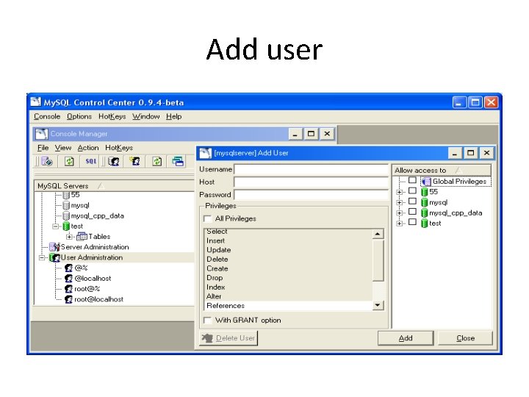Click test database icon in access list
The image size is (529, 397).
click(425, 223)
